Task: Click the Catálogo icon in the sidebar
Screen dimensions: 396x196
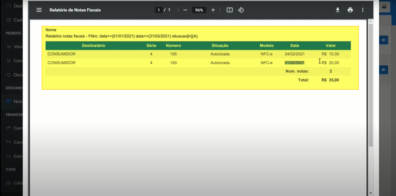Action: [x=8, y=183]
